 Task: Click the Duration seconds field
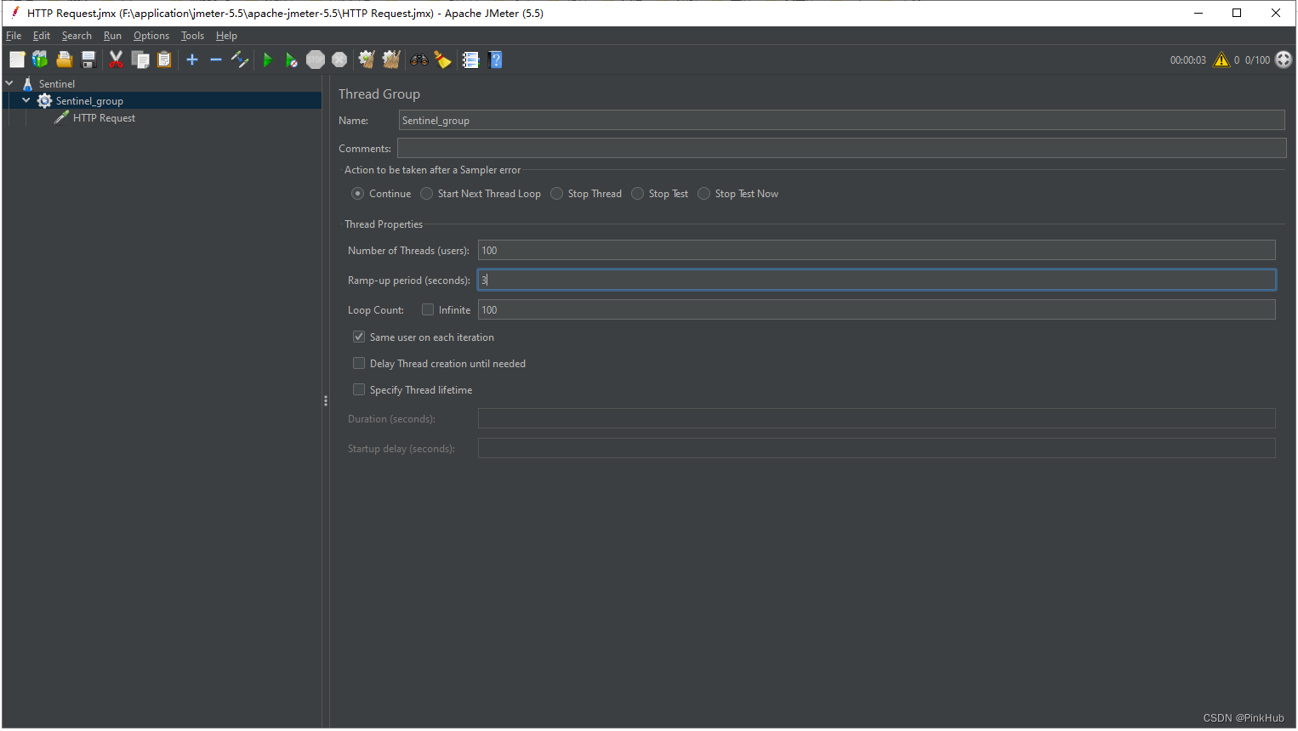(x=876, y=419)
